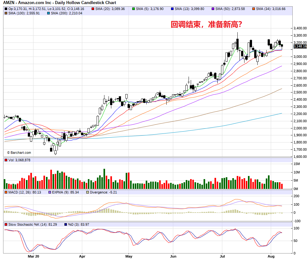Click the 'Aug' date axis label
The height and width of the screenshot is (266, 308).
[x=271, y=256]
